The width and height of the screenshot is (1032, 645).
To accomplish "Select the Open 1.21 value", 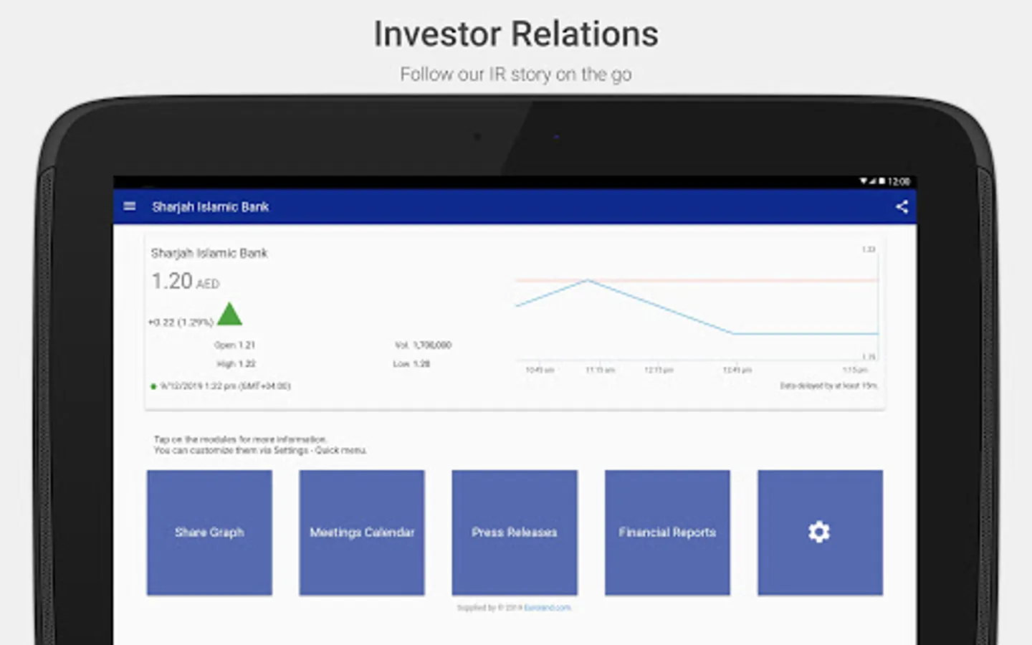I will pos(235,345).
